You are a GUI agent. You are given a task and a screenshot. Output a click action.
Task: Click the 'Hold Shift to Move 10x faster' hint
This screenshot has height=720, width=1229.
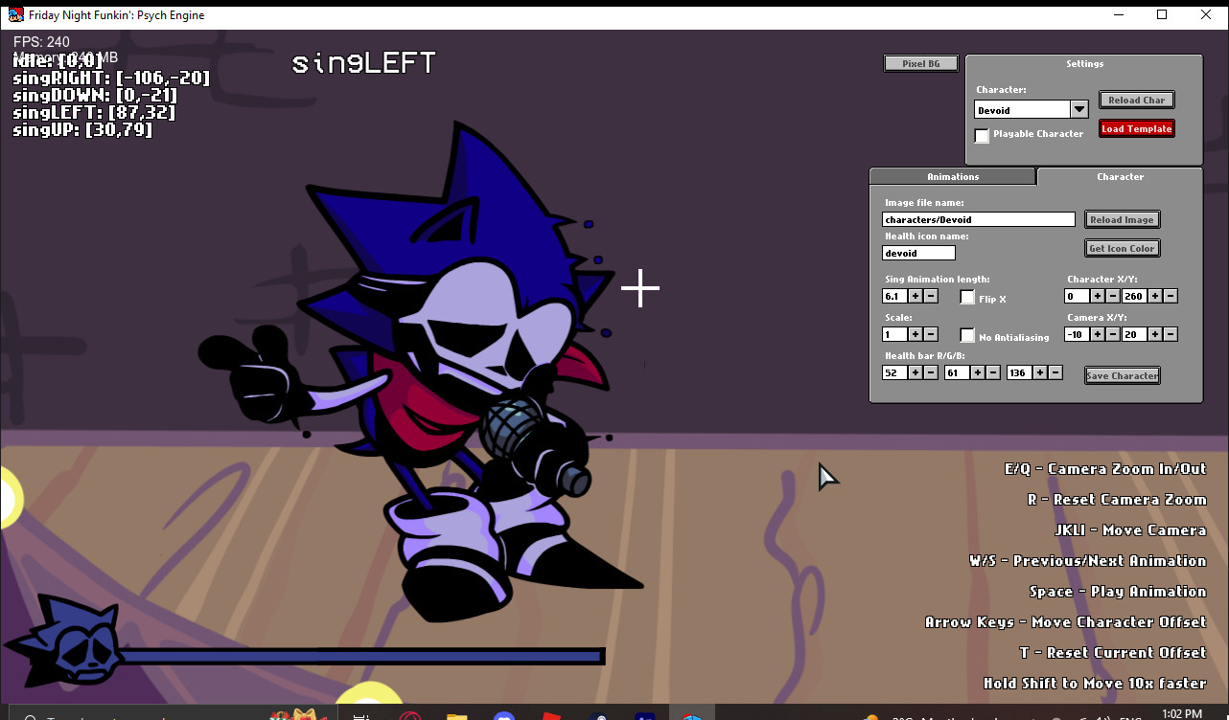click(x=1095, y=684)
